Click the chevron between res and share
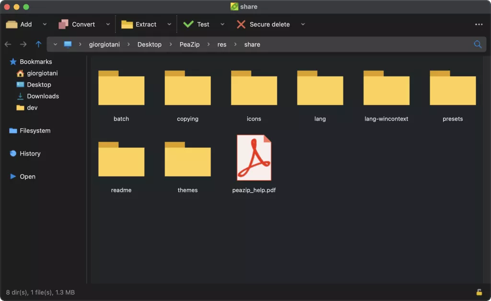 tap(236, 45)
